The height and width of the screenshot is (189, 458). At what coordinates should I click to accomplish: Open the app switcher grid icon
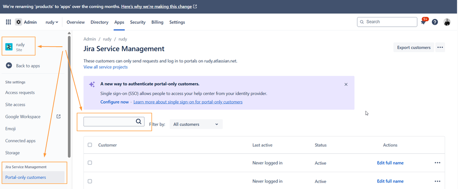(x=8, y=22)
